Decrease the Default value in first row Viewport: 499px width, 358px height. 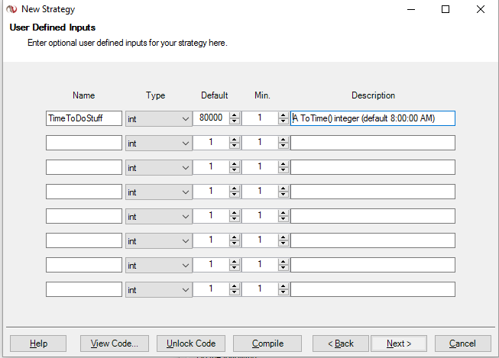point(235,122)
